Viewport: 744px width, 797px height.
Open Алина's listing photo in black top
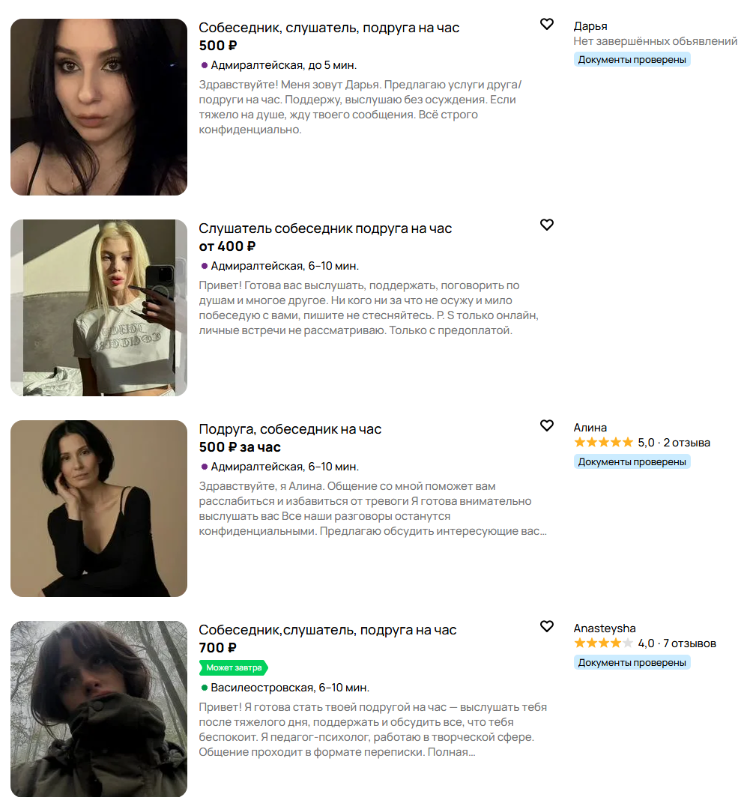tap(99, 509)
